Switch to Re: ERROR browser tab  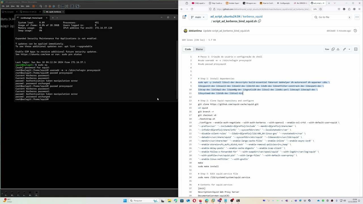(x=301, y=3)
